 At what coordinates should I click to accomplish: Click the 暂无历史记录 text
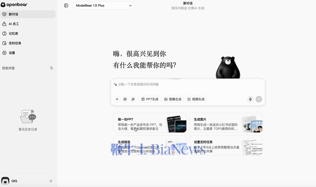pyautogui.click(x=28, y=129)
